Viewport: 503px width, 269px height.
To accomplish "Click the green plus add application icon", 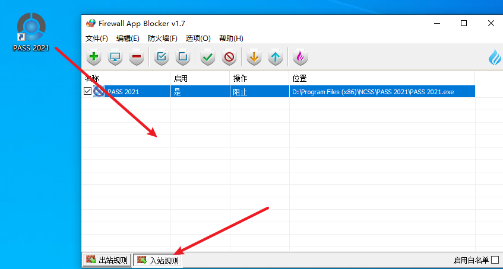I will pos(94,57).
